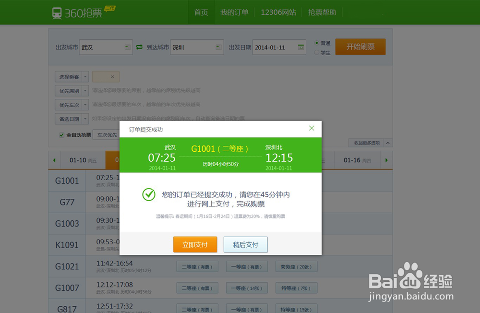Select the 普通 ticket type radio

[x=317, y=43]
